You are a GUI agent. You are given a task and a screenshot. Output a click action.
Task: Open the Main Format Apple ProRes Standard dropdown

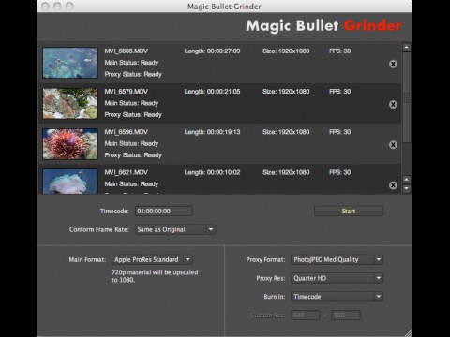[152, 259]
